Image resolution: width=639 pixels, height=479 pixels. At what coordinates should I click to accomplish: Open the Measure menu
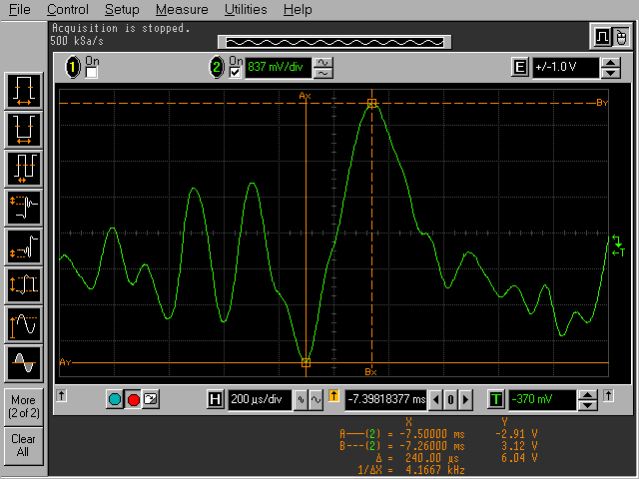tap(182, 9)
